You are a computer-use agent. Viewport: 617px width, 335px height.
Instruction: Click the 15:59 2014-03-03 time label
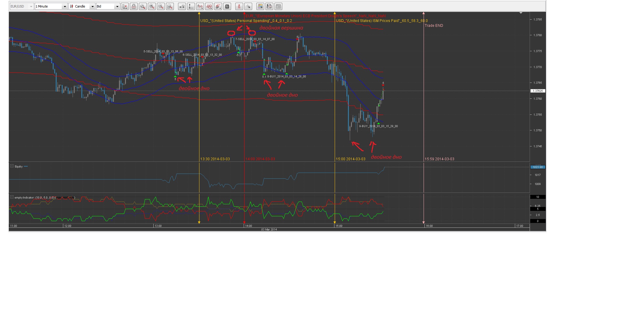coord(440,159)
